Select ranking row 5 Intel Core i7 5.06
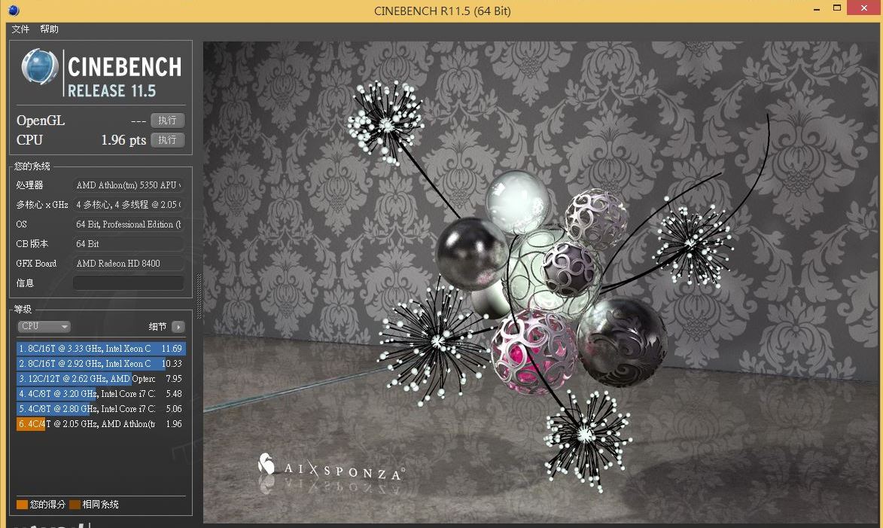This screenshot has height=528, width=883. pos(101,409)
